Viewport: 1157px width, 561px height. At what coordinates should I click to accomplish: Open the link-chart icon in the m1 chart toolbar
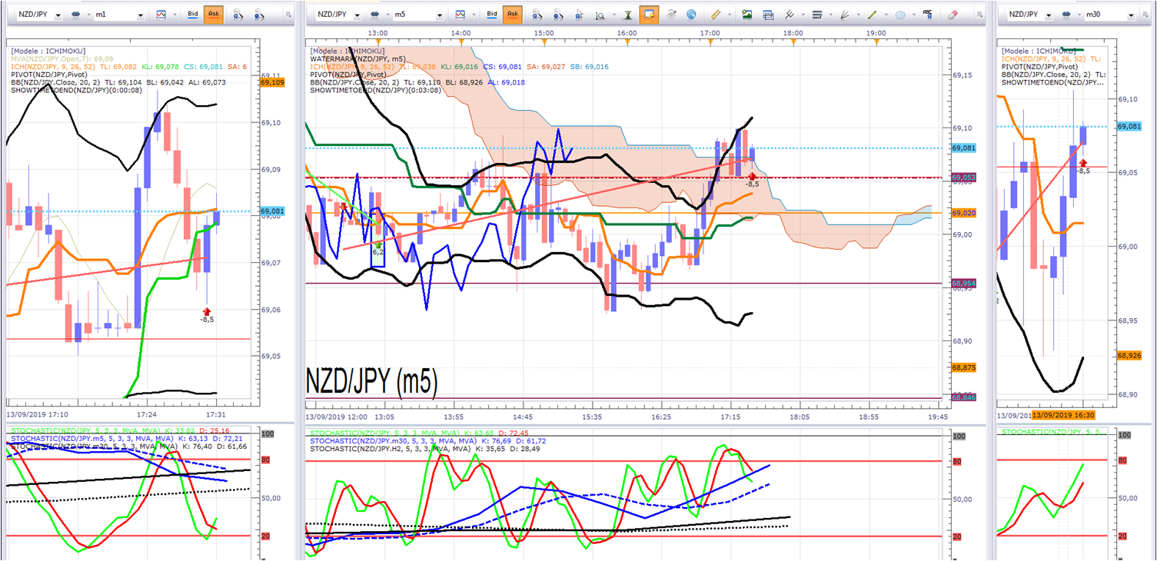click(76, 15)
